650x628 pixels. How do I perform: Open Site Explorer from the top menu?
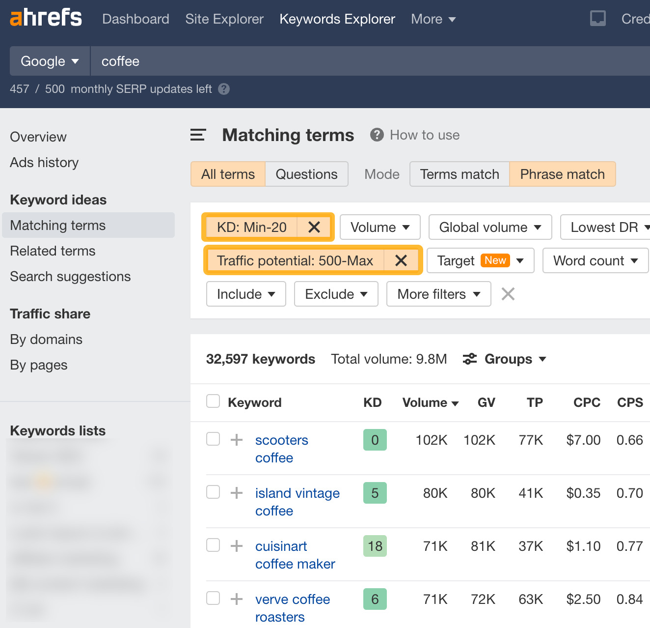(224, 19)
